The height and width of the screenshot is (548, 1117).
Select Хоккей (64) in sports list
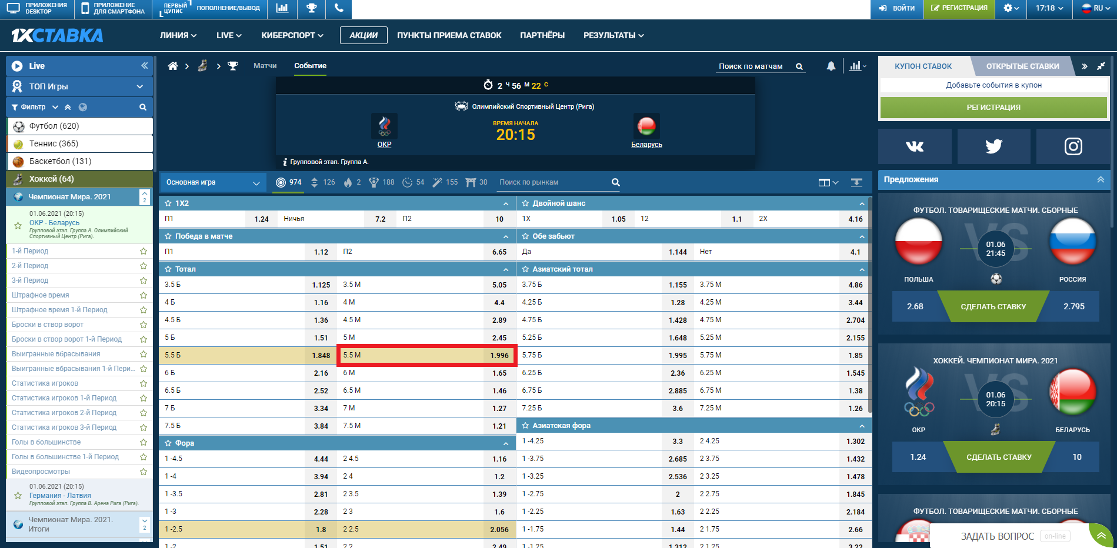click(79, 179)
